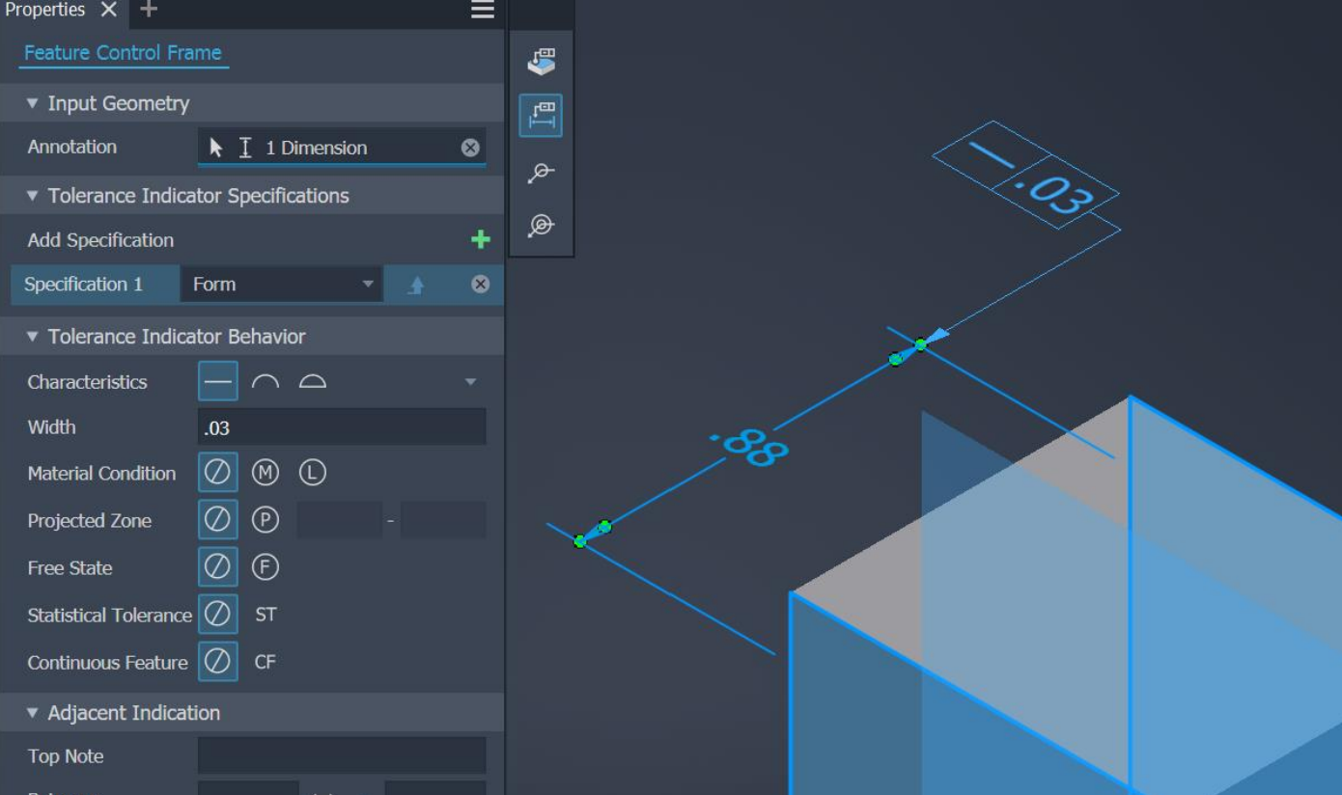Choose Maximum Material Condition (M)
Viewport: 1342px width, 795px height.
(x=266, y=473)
